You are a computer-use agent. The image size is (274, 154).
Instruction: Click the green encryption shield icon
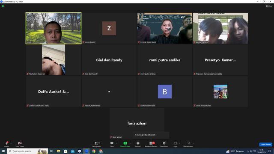[x=3, y=6]
